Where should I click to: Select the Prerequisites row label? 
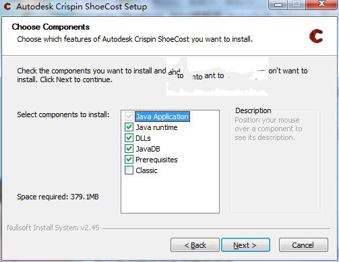156,160
